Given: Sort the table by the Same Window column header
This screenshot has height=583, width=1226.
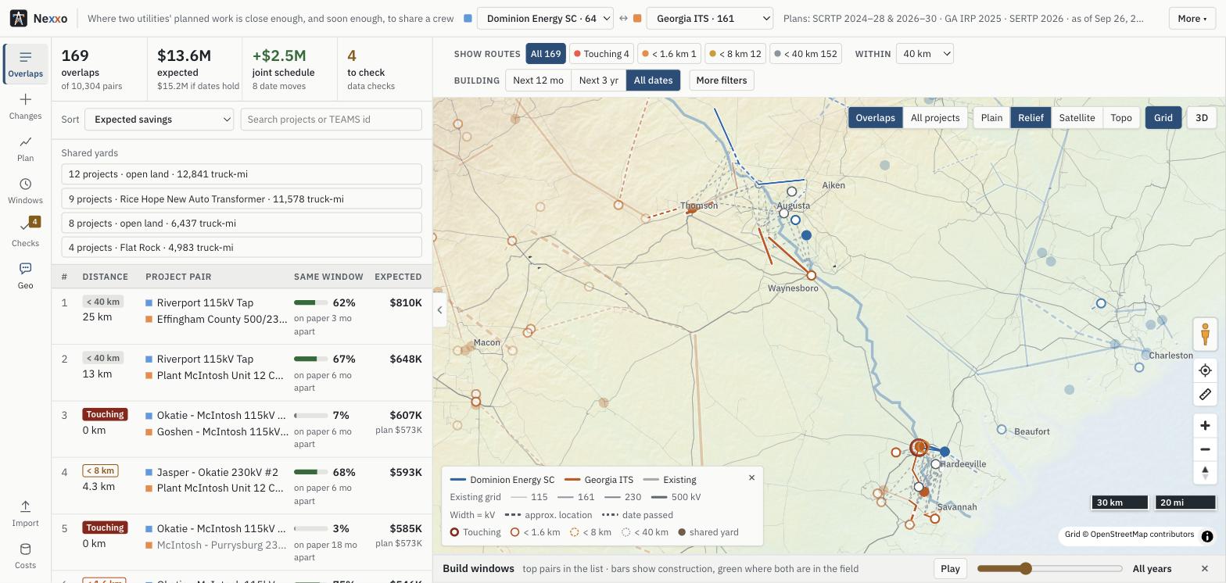Looking at the screenshot, I should click(328, 277).
